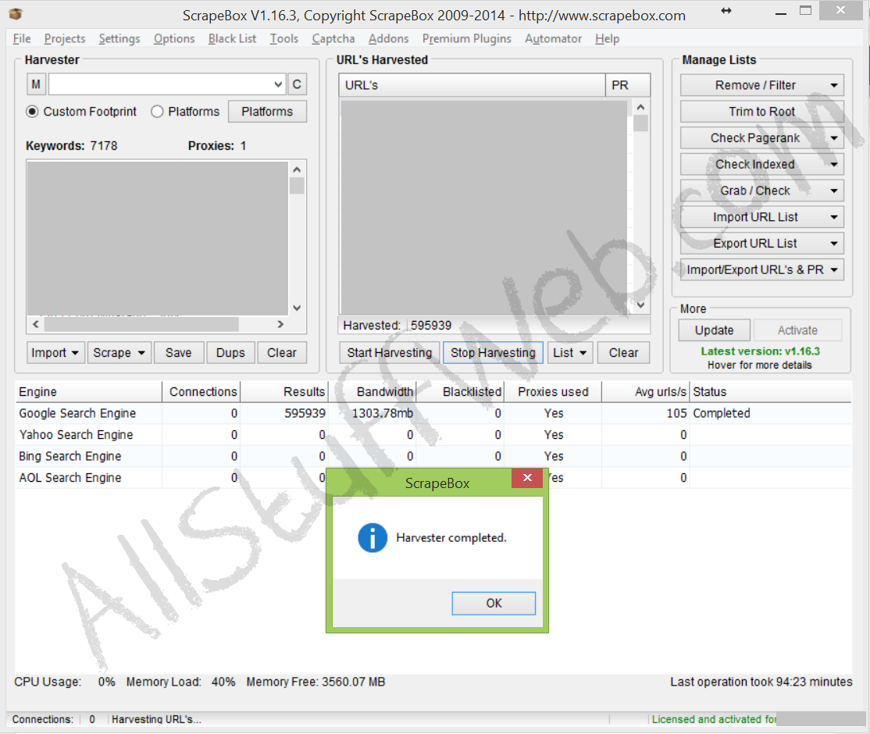Open the Platforms button
The image size is (870, 734).
point(267,112)
